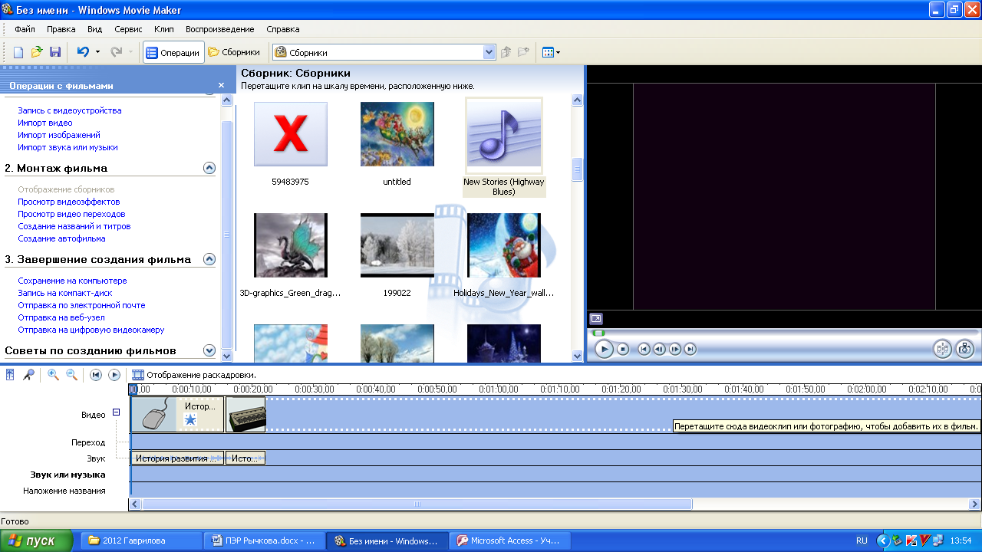This screenshot has height=552, width=982.
Task: Click Просмотр видео переходов link
Action: pyautogui.click(x=71, y=214)
